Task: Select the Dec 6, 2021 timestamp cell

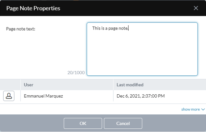Action: (x=160, y=96)
